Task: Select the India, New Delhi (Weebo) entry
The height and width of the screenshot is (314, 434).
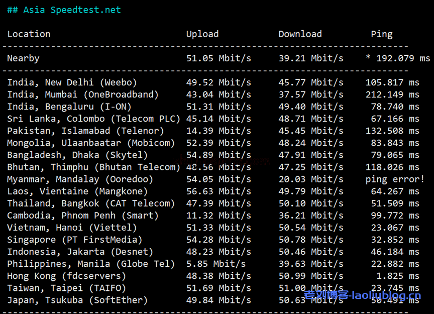Action: click(x=72, y=82)
